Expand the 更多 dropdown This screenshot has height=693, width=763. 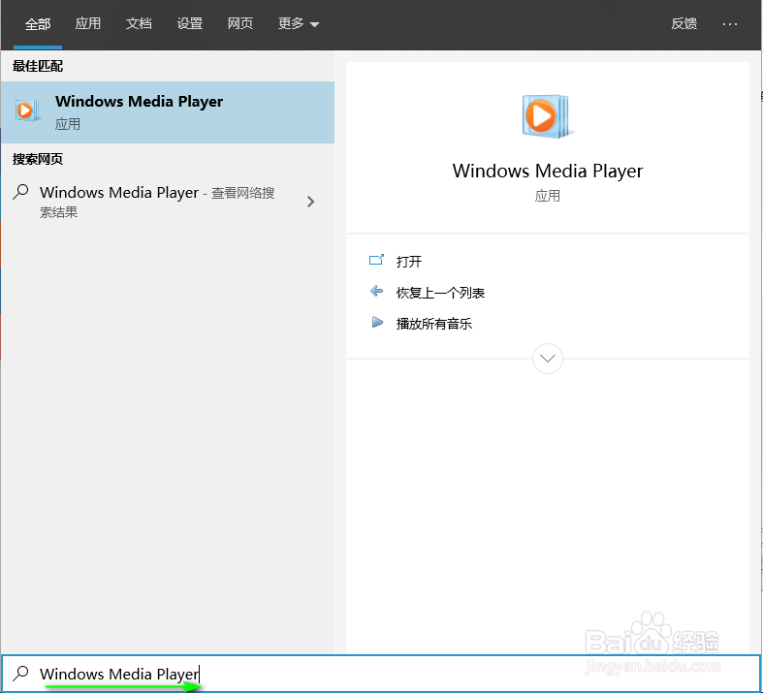pos(299,23)
